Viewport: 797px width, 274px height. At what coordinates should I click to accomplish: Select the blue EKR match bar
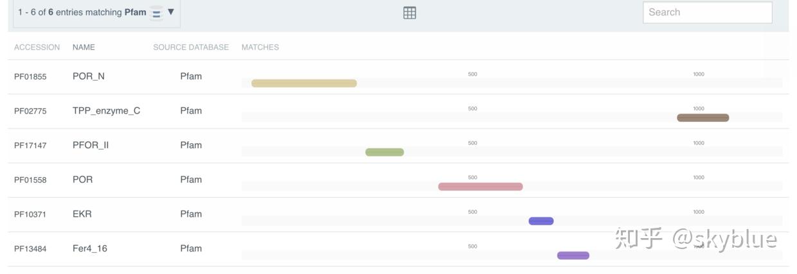pos(541,221)
